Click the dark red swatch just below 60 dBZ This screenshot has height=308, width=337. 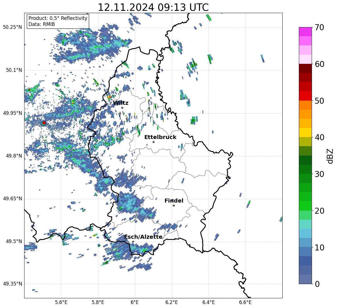(305, 68)
